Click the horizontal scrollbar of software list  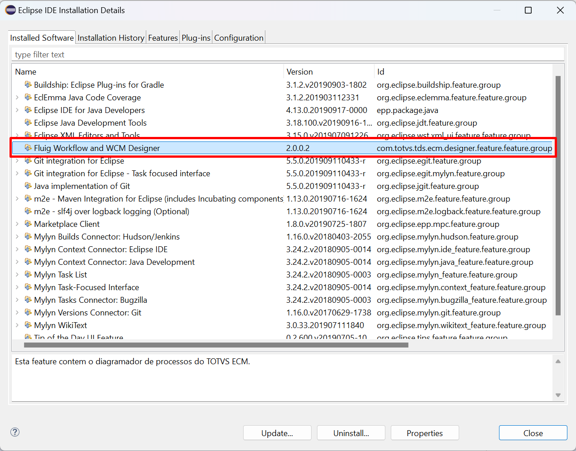[x=216, y=345]
